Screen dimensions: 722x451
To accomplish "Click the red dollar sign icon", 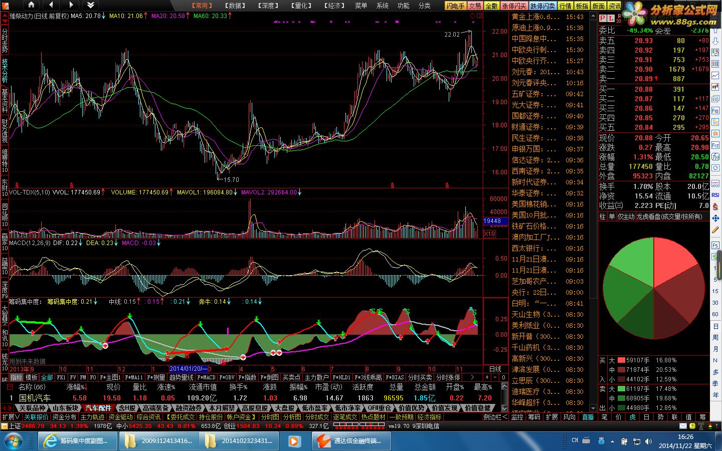I will pos(715,206).
